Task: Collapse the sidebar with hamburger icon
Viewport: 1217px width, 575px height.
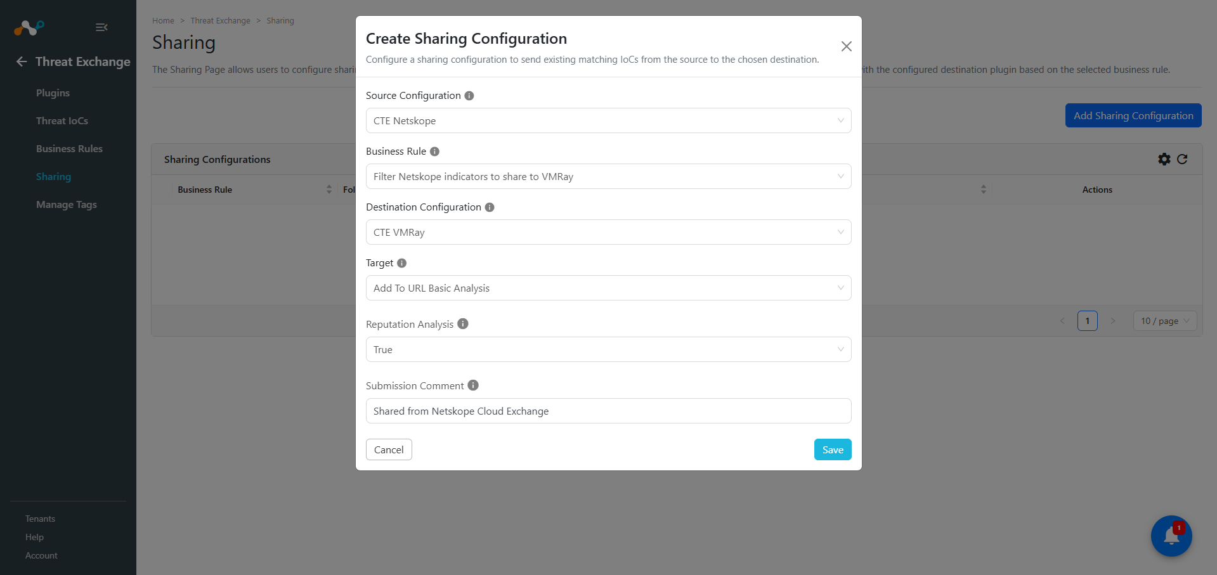Action: tap(101, 27)
